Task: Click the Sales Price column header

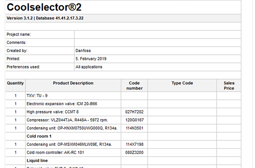Action: tap(229, 85)
